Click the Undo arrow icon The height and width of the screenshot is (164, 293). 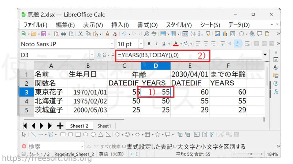pos(124,34)
